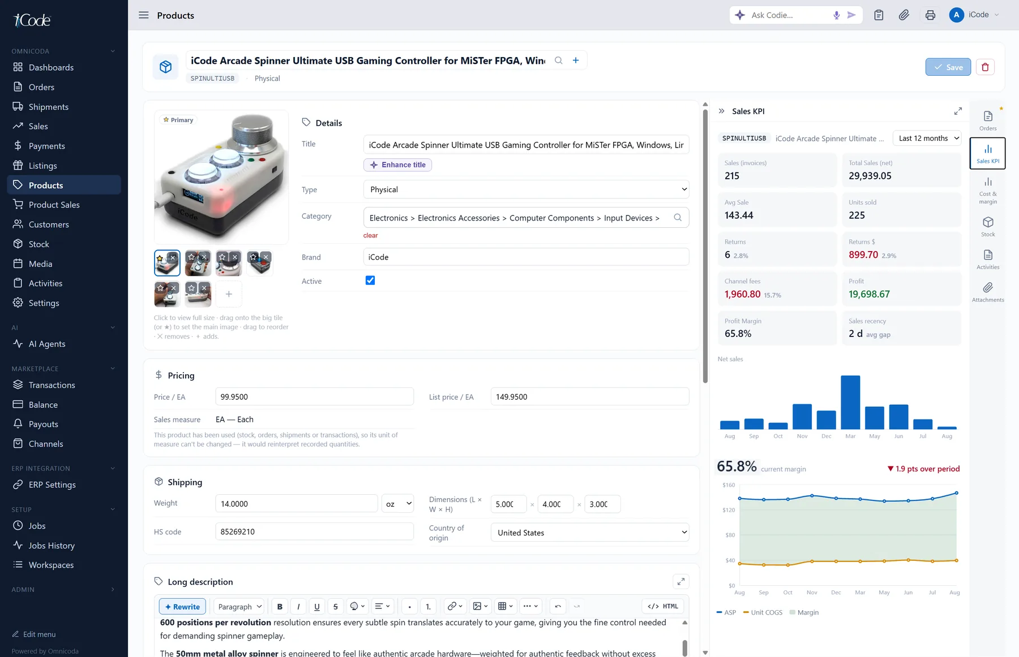Open the iCode account menu dropdown
Screen dimensions: 1019x657
click(974, 15)
